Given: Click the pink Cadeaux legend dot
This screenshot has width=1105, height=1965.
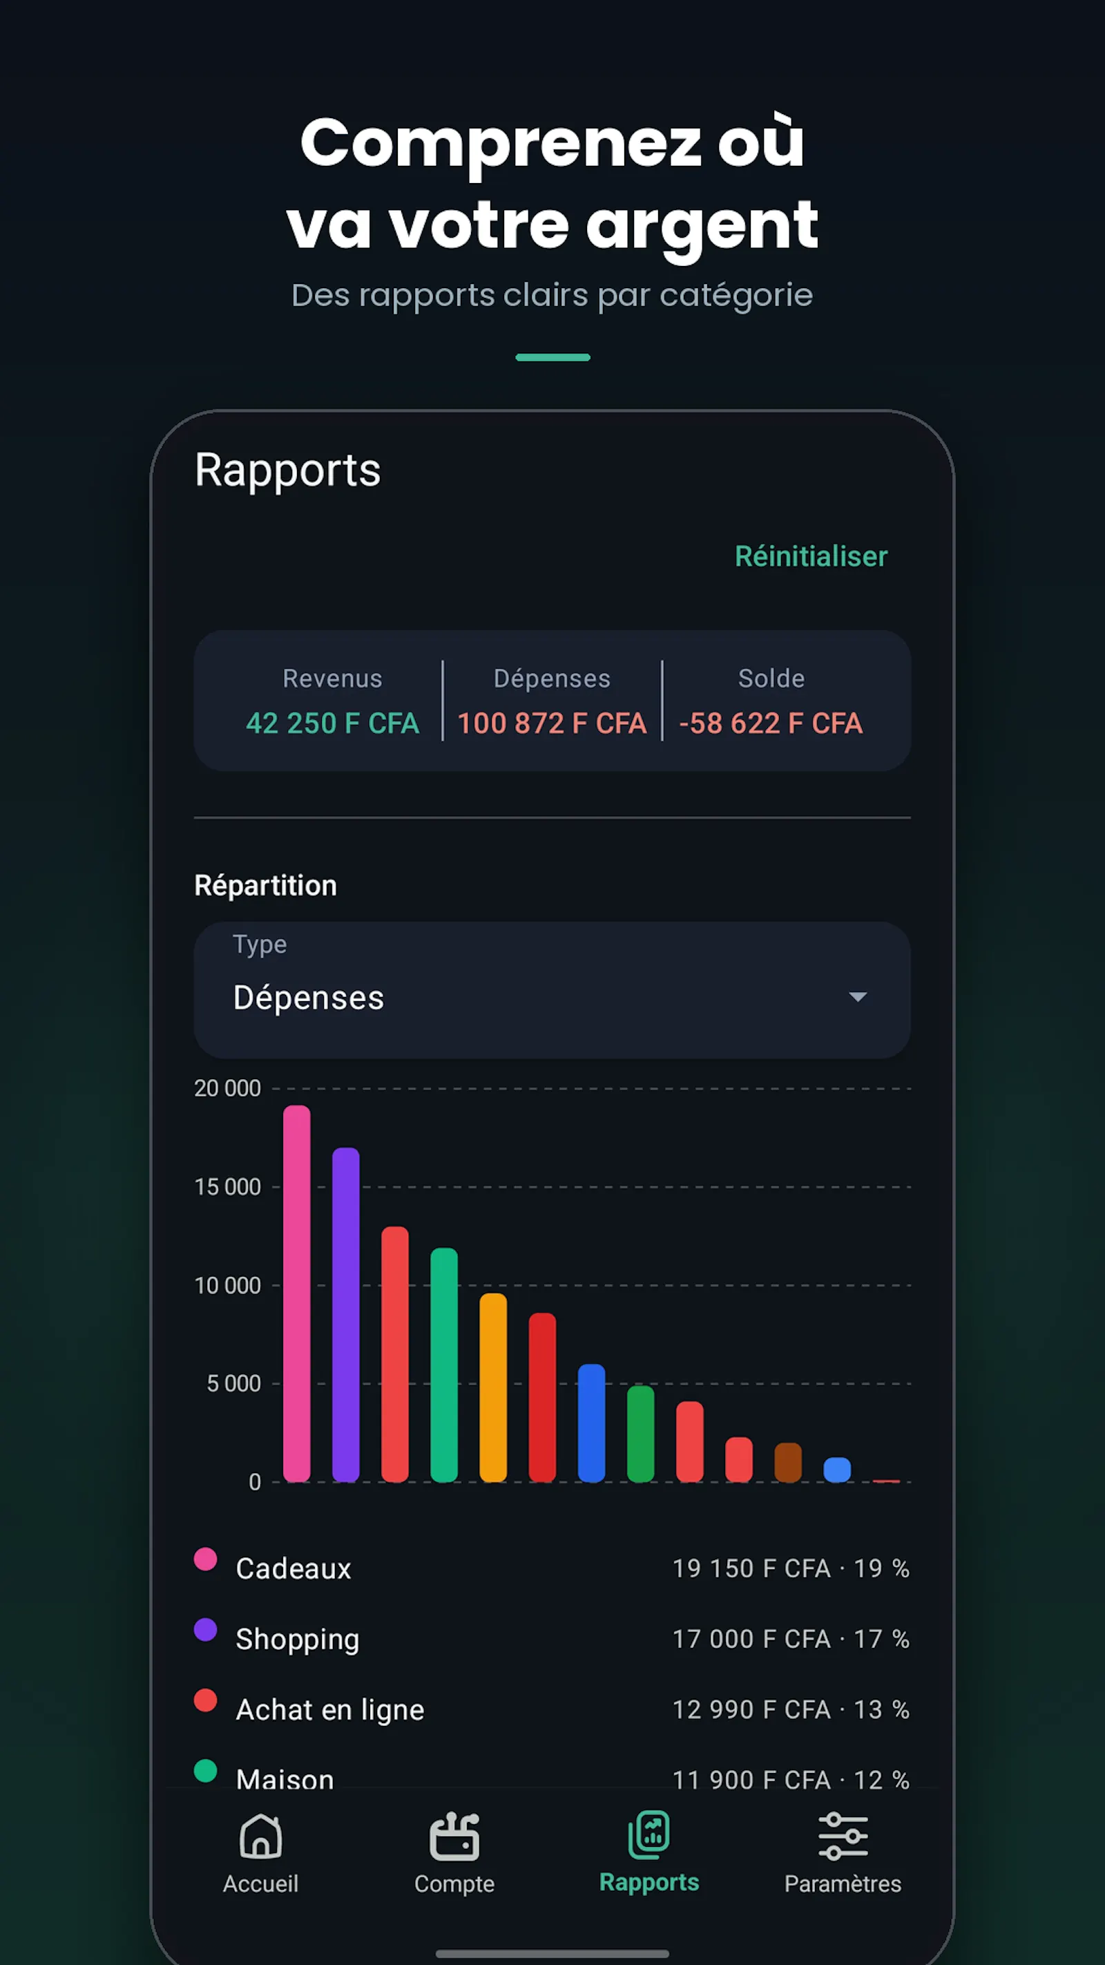Looking at the screenshot, I should point(205,1559).
